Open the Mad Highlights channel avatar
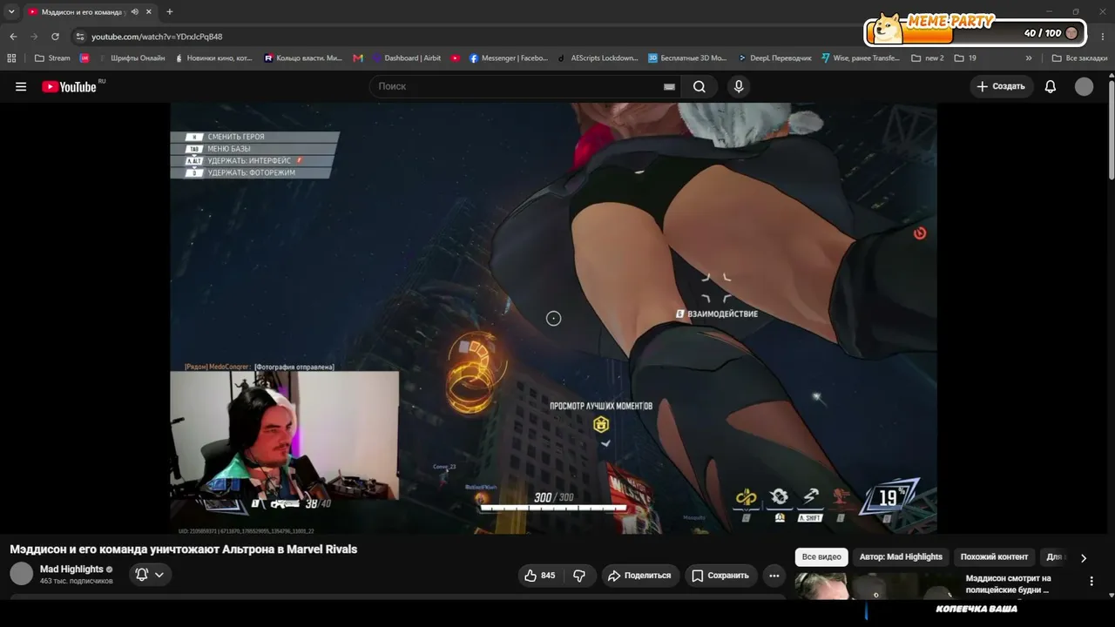 pos(21,574)
